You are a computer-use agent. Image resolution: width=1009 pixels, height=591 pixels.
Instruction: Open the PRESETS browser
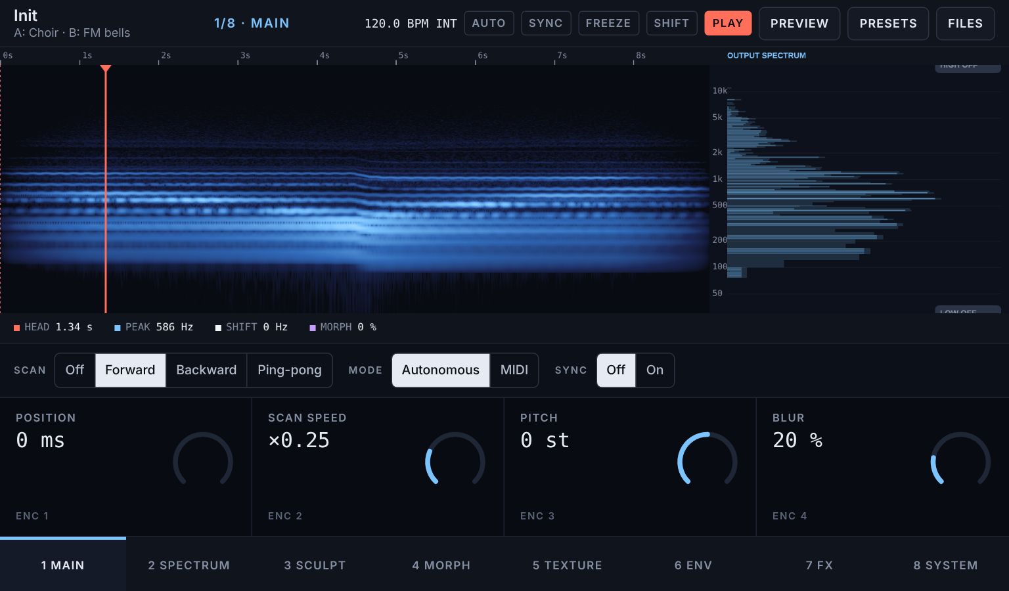click(x=888, y=24)
